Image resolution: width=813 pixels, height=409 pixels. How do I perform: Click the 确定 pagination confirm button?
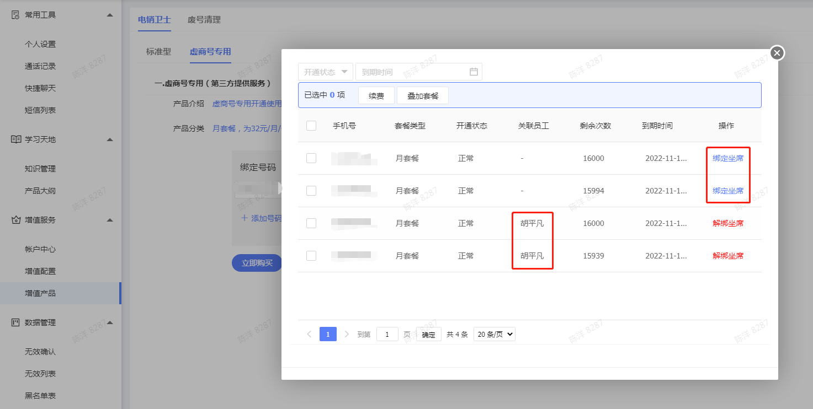pos(428,334)
